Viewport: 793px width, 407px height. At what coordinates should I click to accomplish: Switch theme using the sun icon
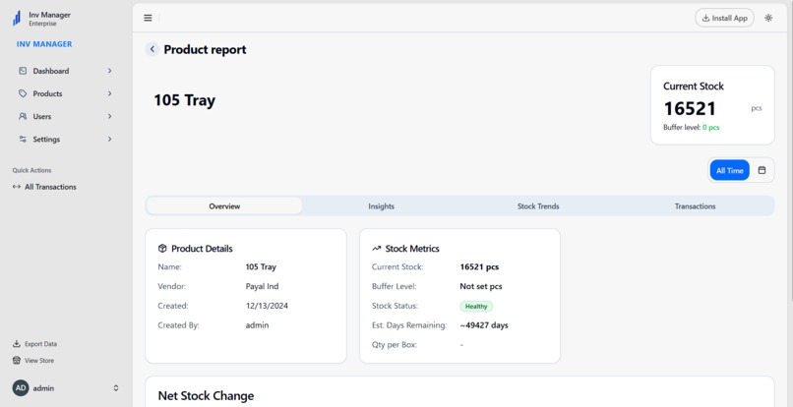click(768, 18)
